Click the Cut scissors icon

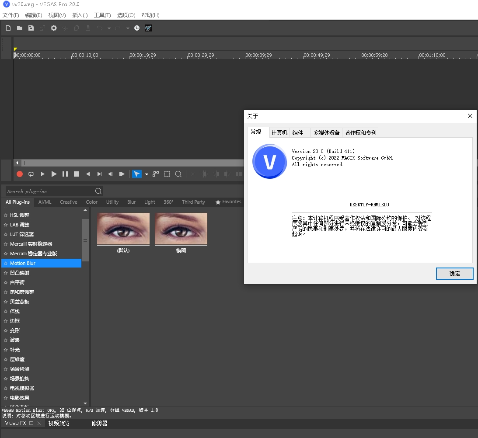[65, 28]
